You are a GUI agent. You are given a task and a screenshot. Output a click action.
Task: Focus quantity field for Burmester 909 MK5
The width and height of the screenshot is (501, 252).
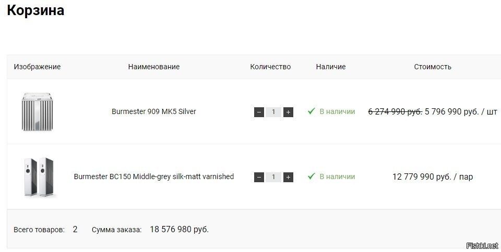point(273,112)
